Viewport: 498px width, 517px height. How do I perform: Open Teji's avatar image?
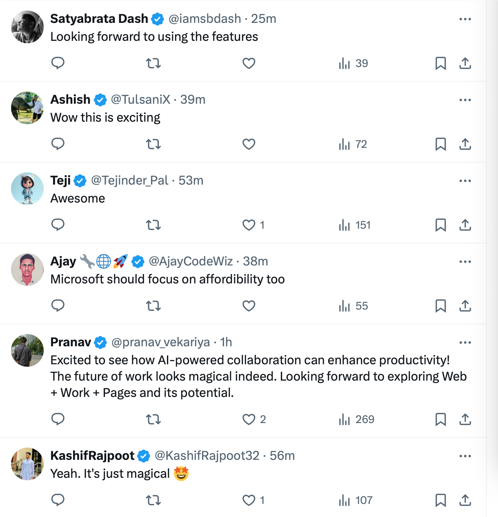pyautogui.click(x=27, y=189)
